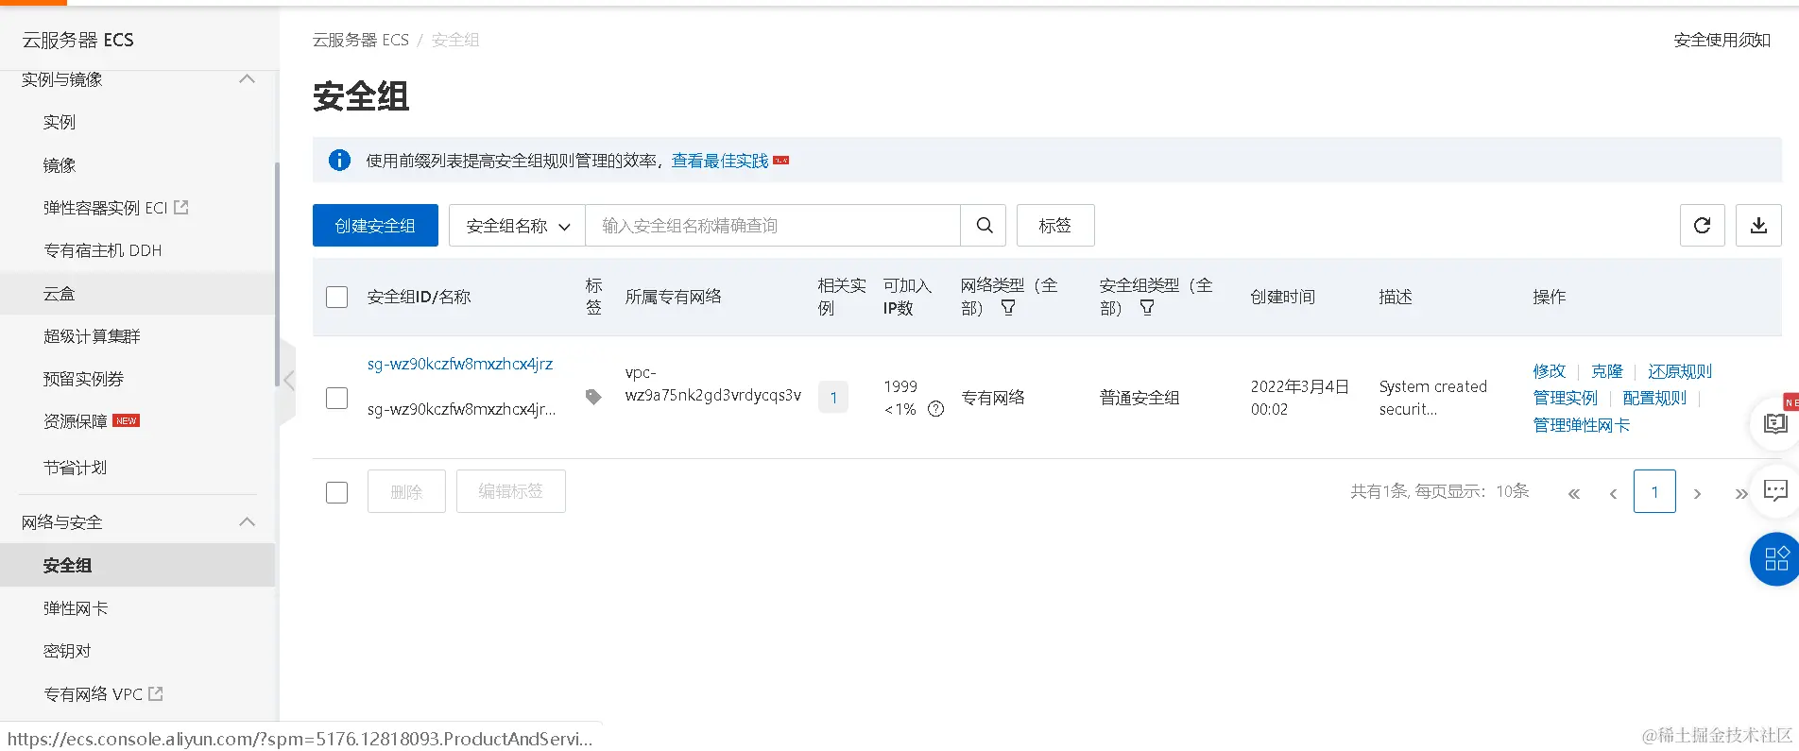
Task: Open 预留实例券 in the sidebar
Action: click(84, 379)
